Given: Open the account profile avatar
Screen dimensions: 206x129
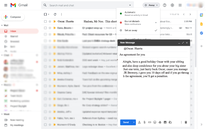Looking at the screenshot, I should pyautogui.click(x=201, y=5).
